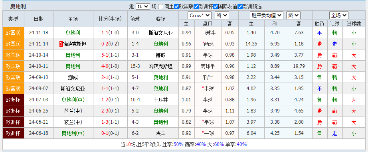Open score 4-0(1-0) against 哈萨克斯坦
The height and width of the screenshot is (152, 368).
110,66
